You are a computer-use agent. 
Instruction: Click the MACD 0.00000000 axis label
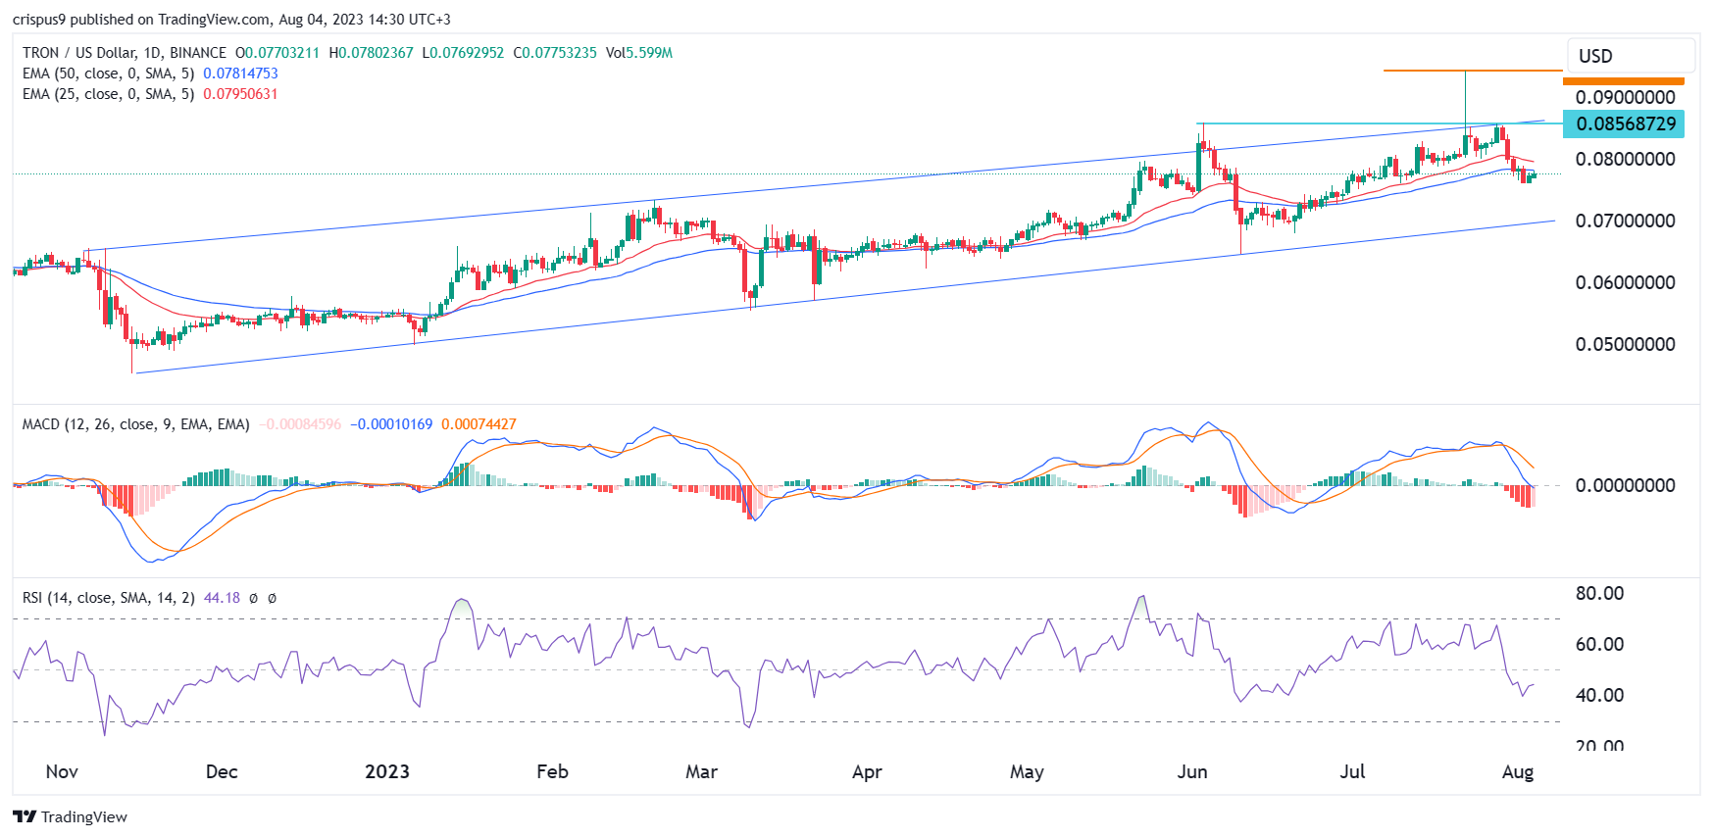[1625, 485]
